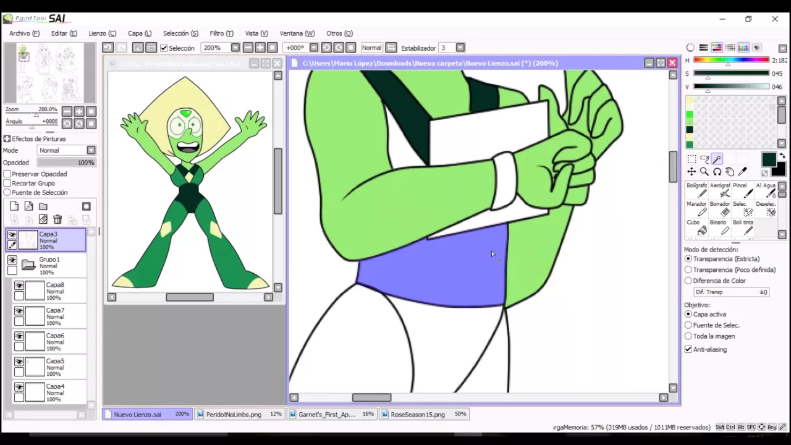The width and height of the screenshot is (791, 445).
Task: Choose the Deselec. deselection pen tool
Action: pyautogui.click(x=766, y=209)
